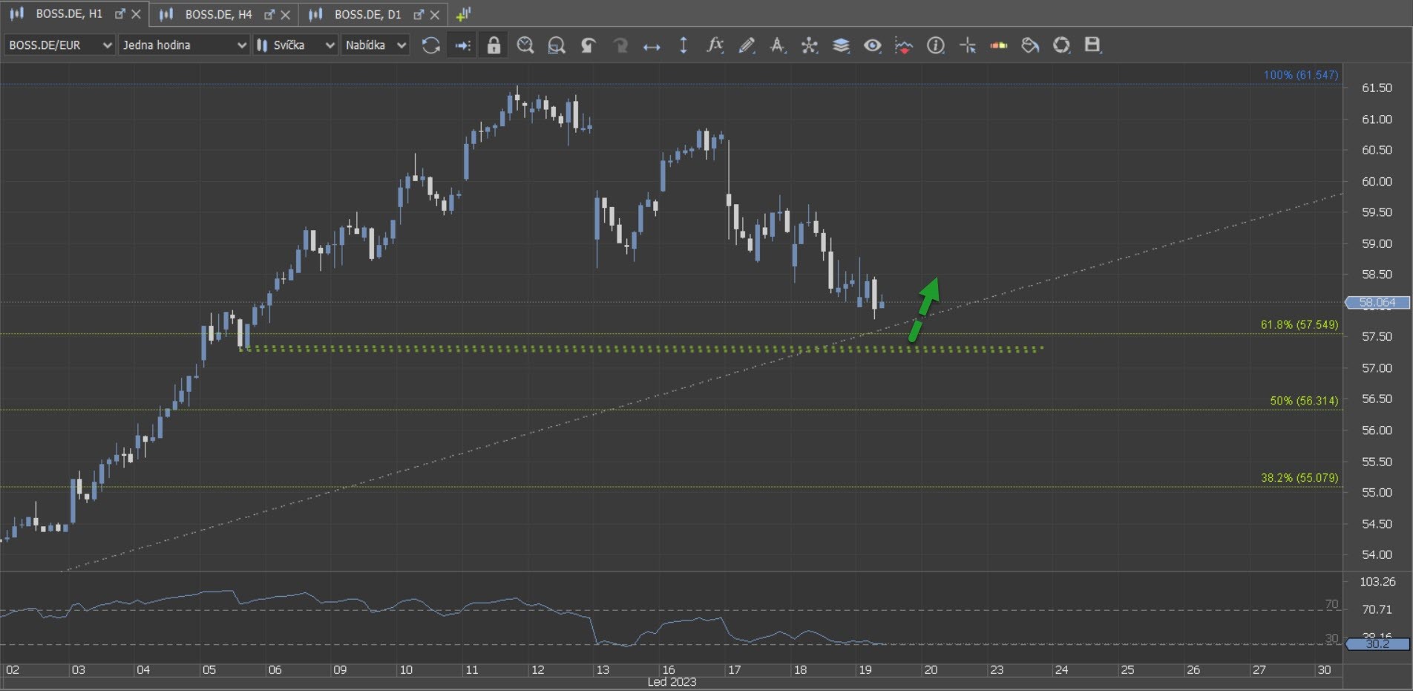This screenshot has height=691, width=1413.
Task: Click the network pattern tool icon
Action: (809, 45)
